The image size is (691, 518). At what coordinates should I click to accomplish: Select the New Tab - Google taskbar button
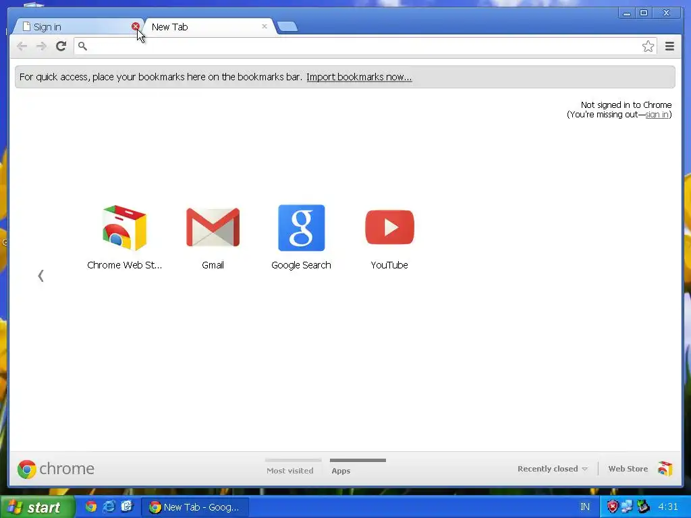[195, 507]
